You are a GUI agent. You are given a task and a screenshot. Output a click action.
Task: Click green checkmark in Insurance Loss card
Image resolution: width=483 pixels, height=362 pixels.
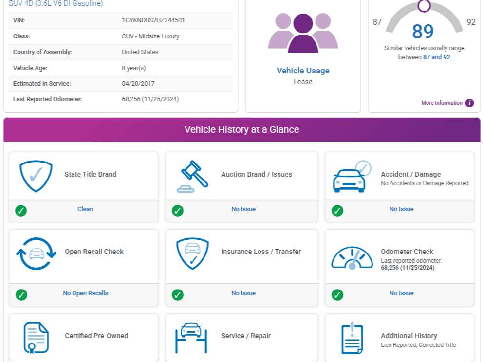[x=178, y=294]
